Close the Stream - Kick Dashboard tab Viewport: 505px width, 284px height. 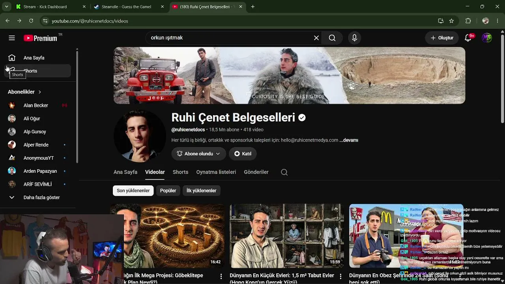(x=84, y=7)
